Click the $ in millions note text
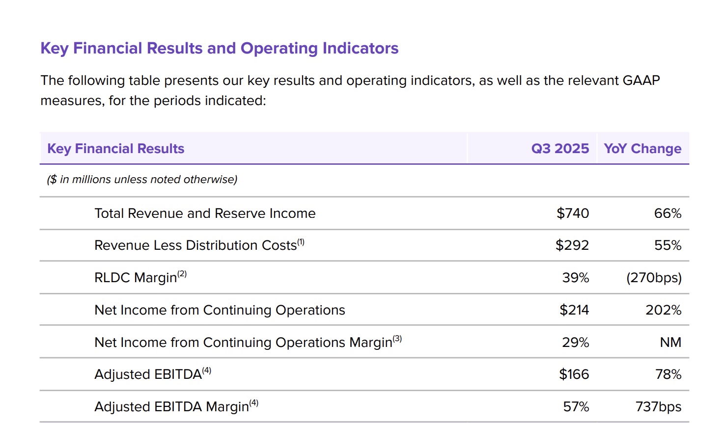Image resolution: width=726 pixels, height=423 pixels. pos(142,180)
